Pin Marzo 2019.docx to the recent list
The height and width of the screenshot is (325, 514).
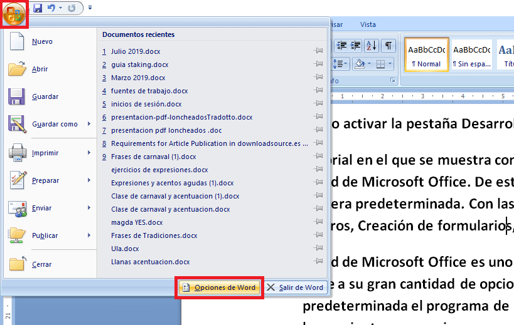[318, 77]
